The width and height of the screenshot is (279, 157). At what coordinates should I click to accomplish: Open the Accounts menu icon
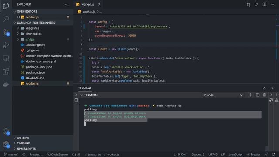6,131
